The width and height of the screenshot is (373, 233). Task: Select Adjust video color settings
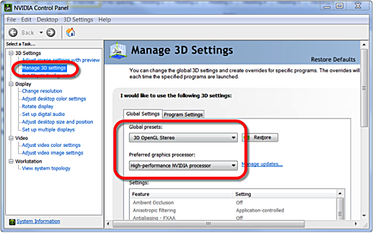pos(51,145)
